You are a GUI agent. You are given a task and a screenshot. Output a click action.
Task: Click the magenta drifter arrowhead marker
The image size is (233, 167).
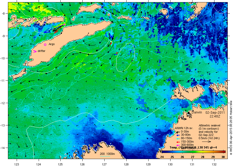click(35, 51)
